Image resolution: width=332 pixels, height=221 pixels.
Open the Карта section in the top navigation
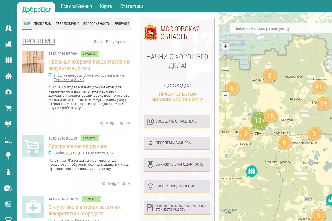click(x=106, y=6)
